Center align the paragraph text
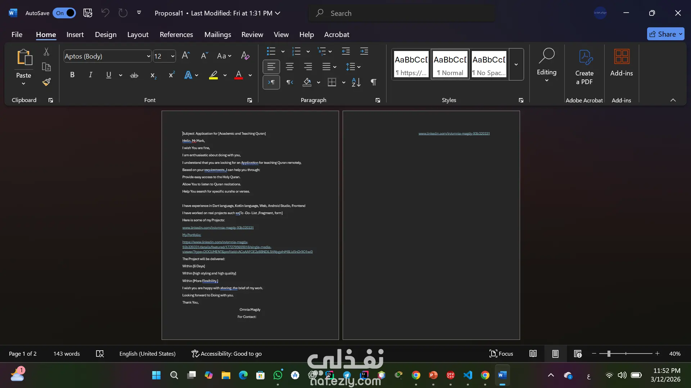The width and height of the screenshot is (691, 388). (289, 67)
